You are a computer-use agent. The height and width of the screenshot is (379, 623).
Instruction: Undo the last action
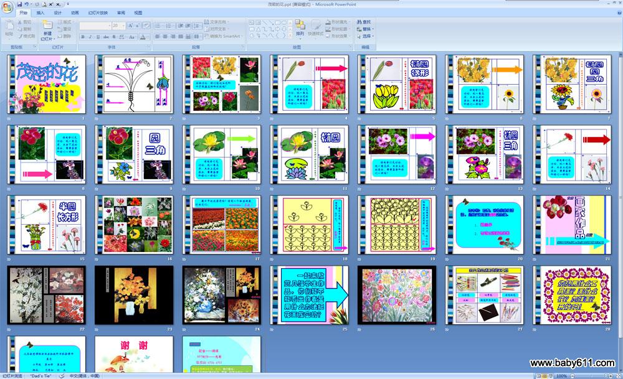[26, 4]
